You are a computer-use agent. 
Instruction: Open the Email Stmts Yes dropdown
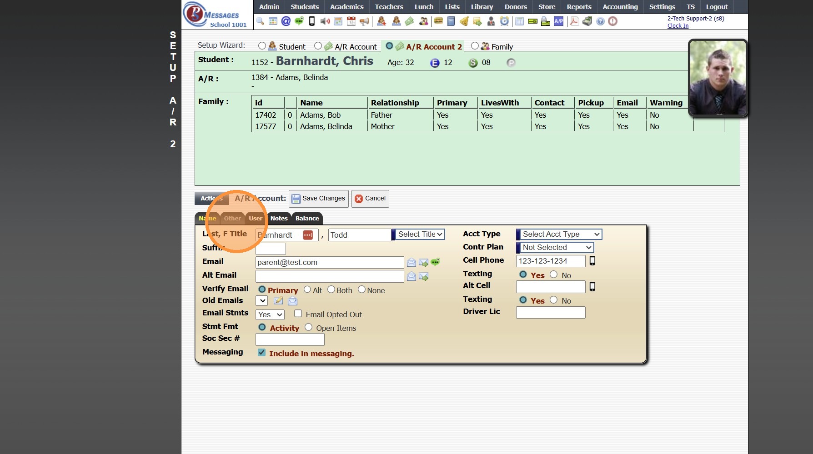(270, 314)
